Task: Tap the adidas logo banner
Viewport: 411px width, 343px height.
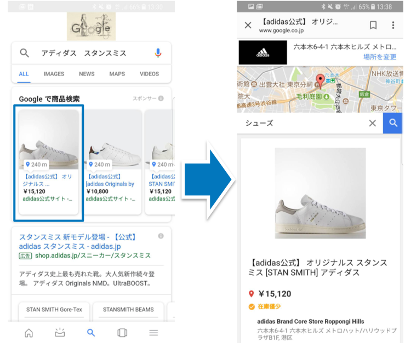Action: pyautogui.click(x=262, y=53)
